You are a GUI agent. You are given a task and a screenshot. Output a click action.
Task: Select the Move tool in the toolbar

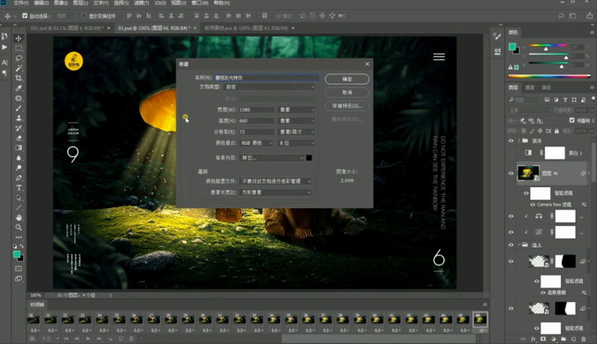19,38
